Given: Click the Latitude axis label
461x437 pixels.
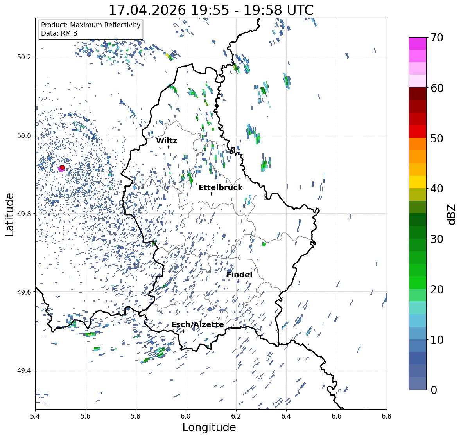Looking at the screenshot, I should (10, 214).
